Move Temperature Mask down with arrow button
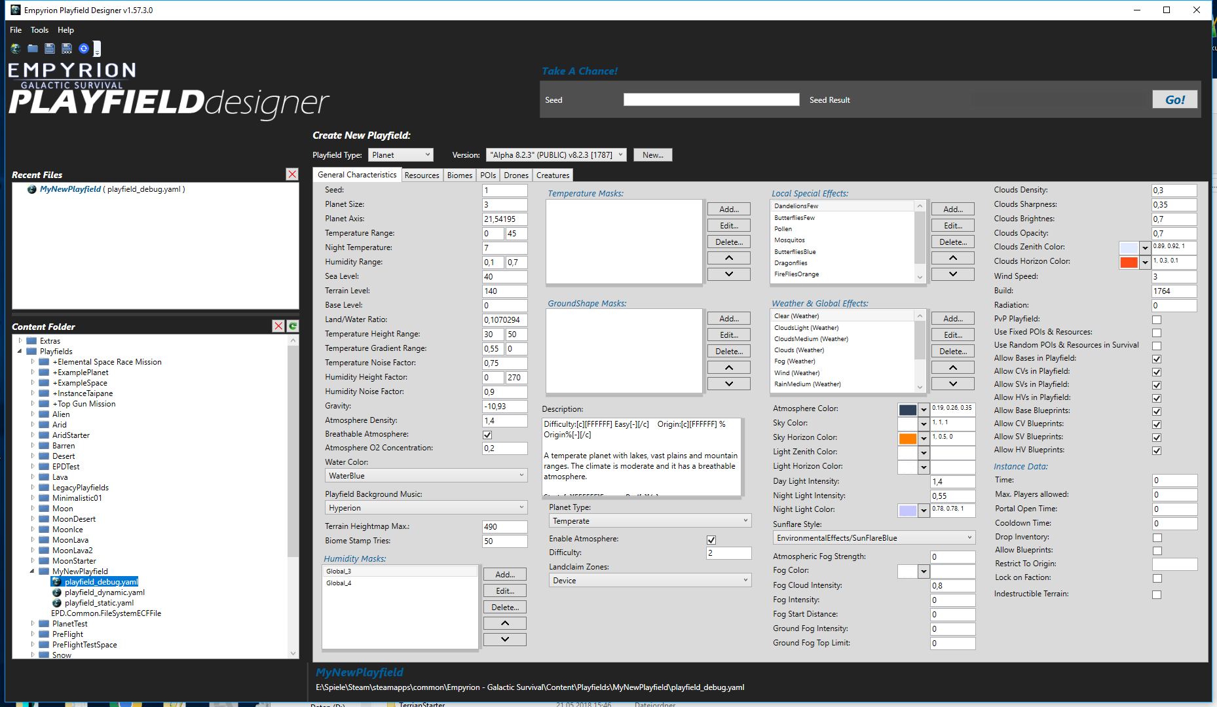The height and width of the screenshot is (707, 1217). point(729,274)
